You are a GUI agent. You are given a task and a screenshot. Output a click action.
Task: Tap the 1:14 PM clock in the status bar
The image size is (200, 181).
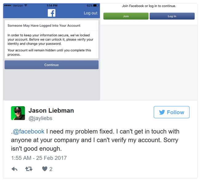click(52, 6)
